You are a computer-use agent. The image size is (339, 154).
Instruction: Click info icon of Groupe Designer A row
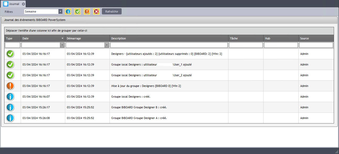10,118
